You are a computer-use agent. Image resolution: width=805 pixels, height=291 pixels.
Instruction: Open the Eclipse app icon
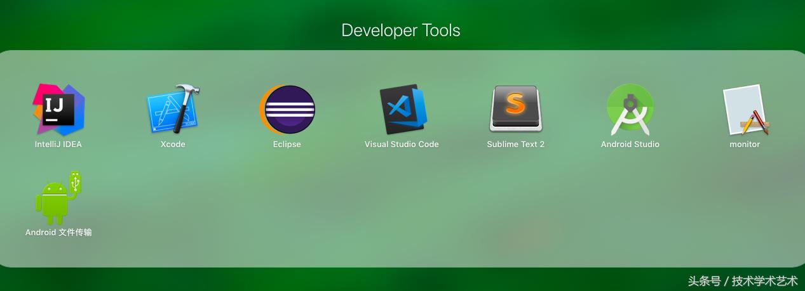(x=287, y=109)
